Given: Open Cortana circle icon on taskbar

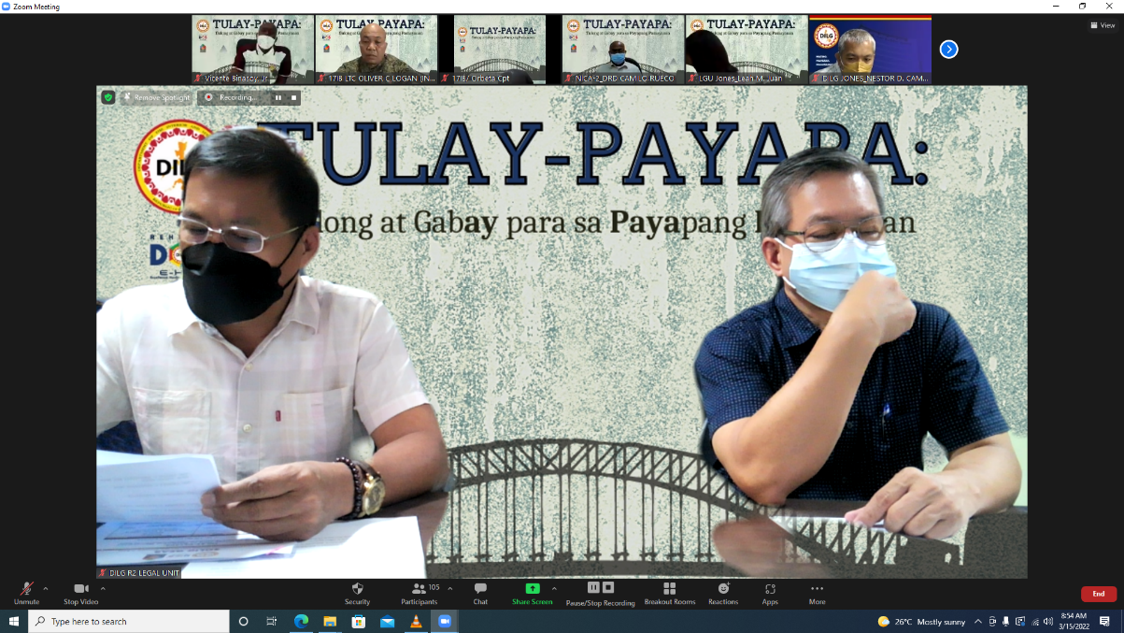Looking at the screenshot, I should click(244, 621).
